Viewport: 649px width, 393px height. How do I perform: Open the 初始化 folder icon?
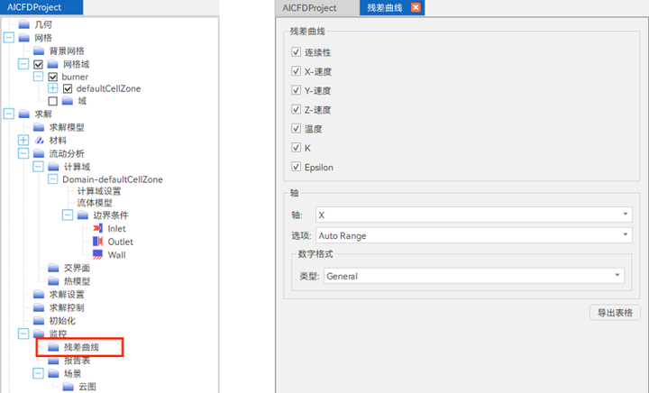(39, 321)
